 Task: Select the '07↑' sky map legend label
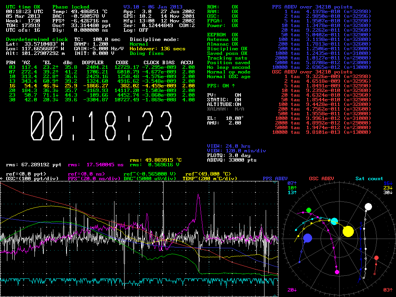click(292, 183)
